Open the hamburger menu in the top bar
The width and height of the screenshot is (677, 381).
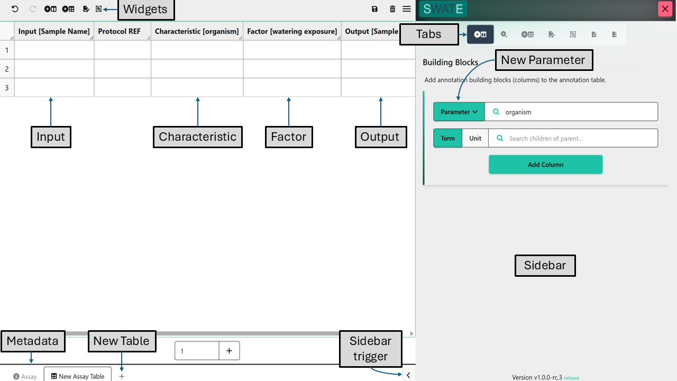[x=407, y=9]
